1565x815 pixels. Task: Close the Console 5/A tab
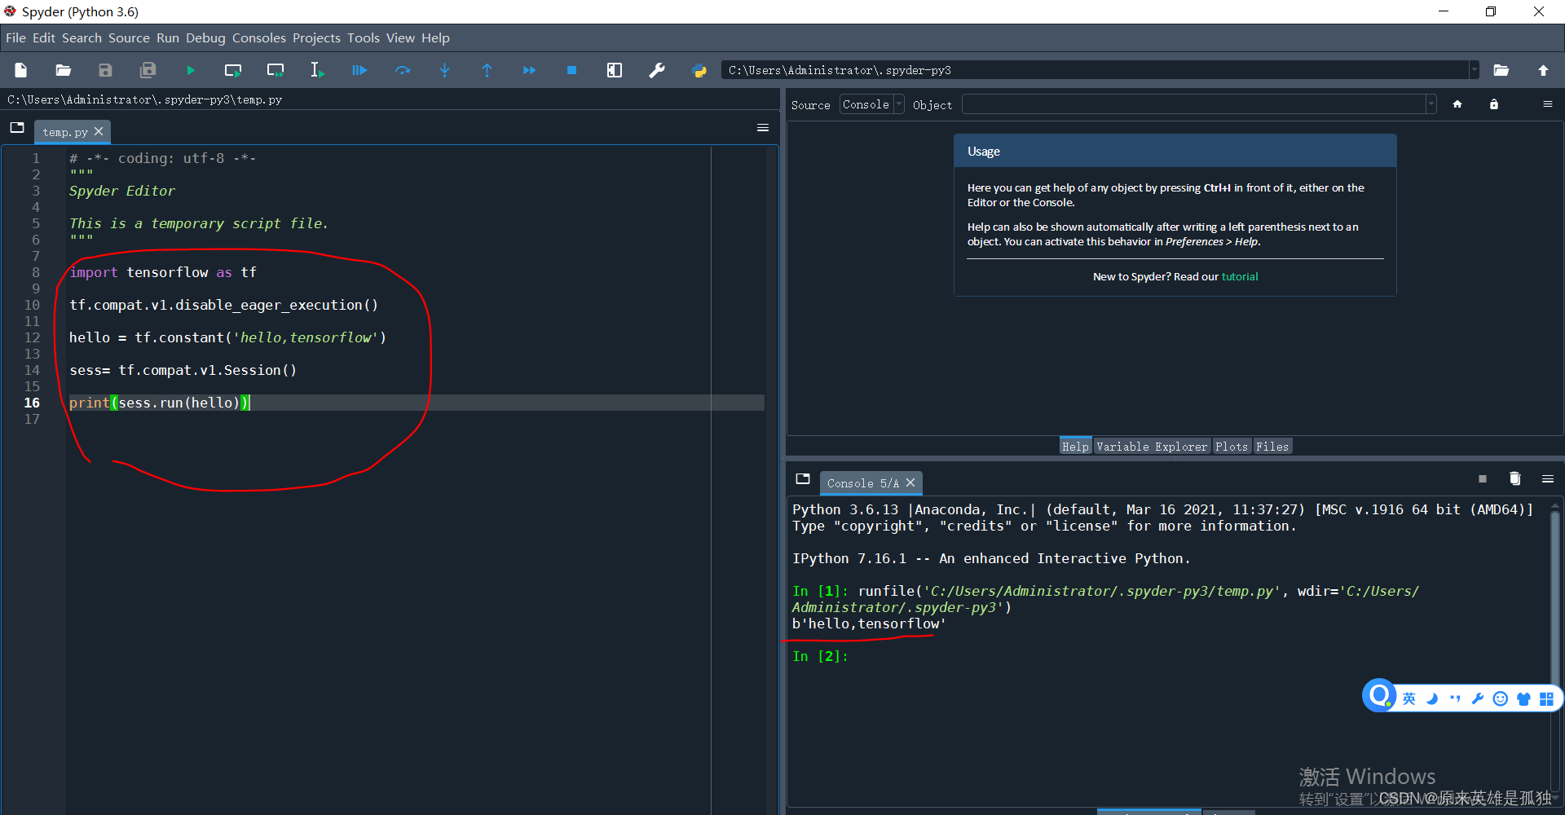pyautogui.click(x=910, y=482)
